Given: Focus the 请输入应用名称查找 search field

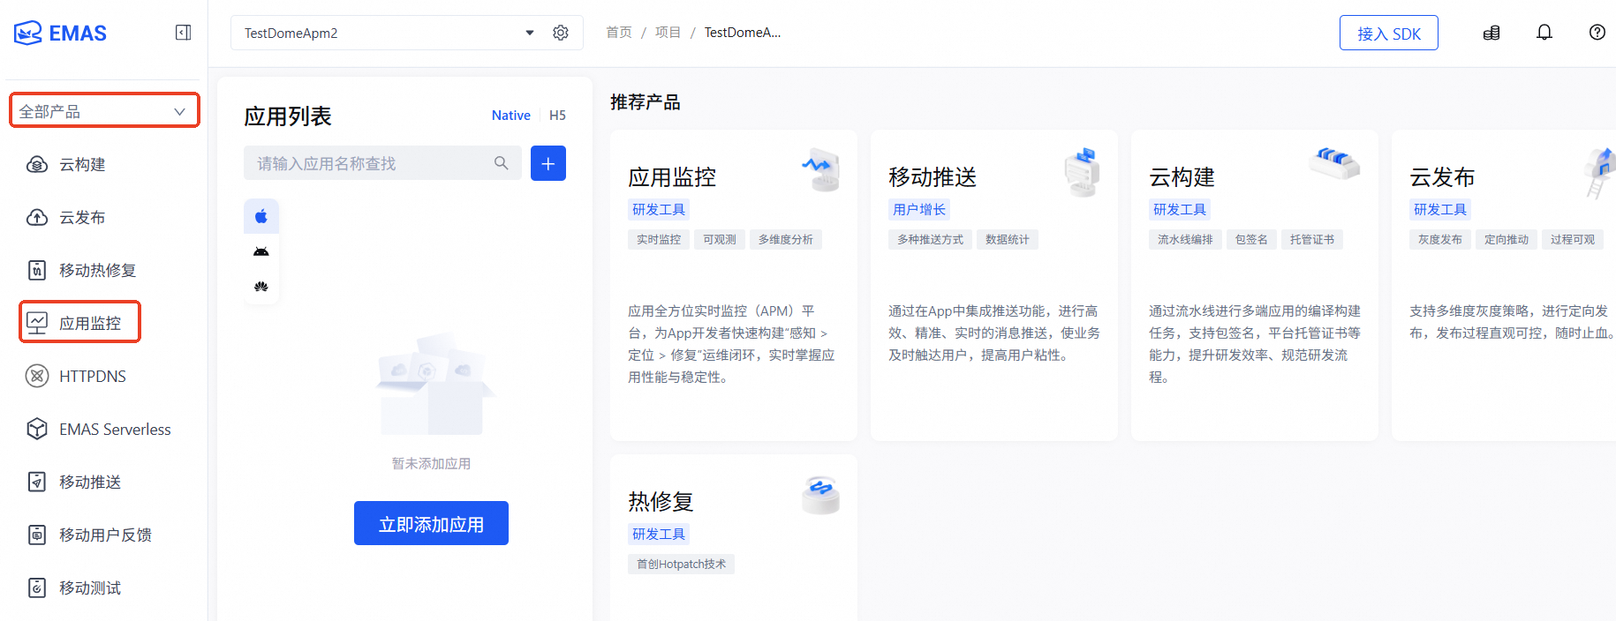Looking at the screenshot, I should [382, 163].
